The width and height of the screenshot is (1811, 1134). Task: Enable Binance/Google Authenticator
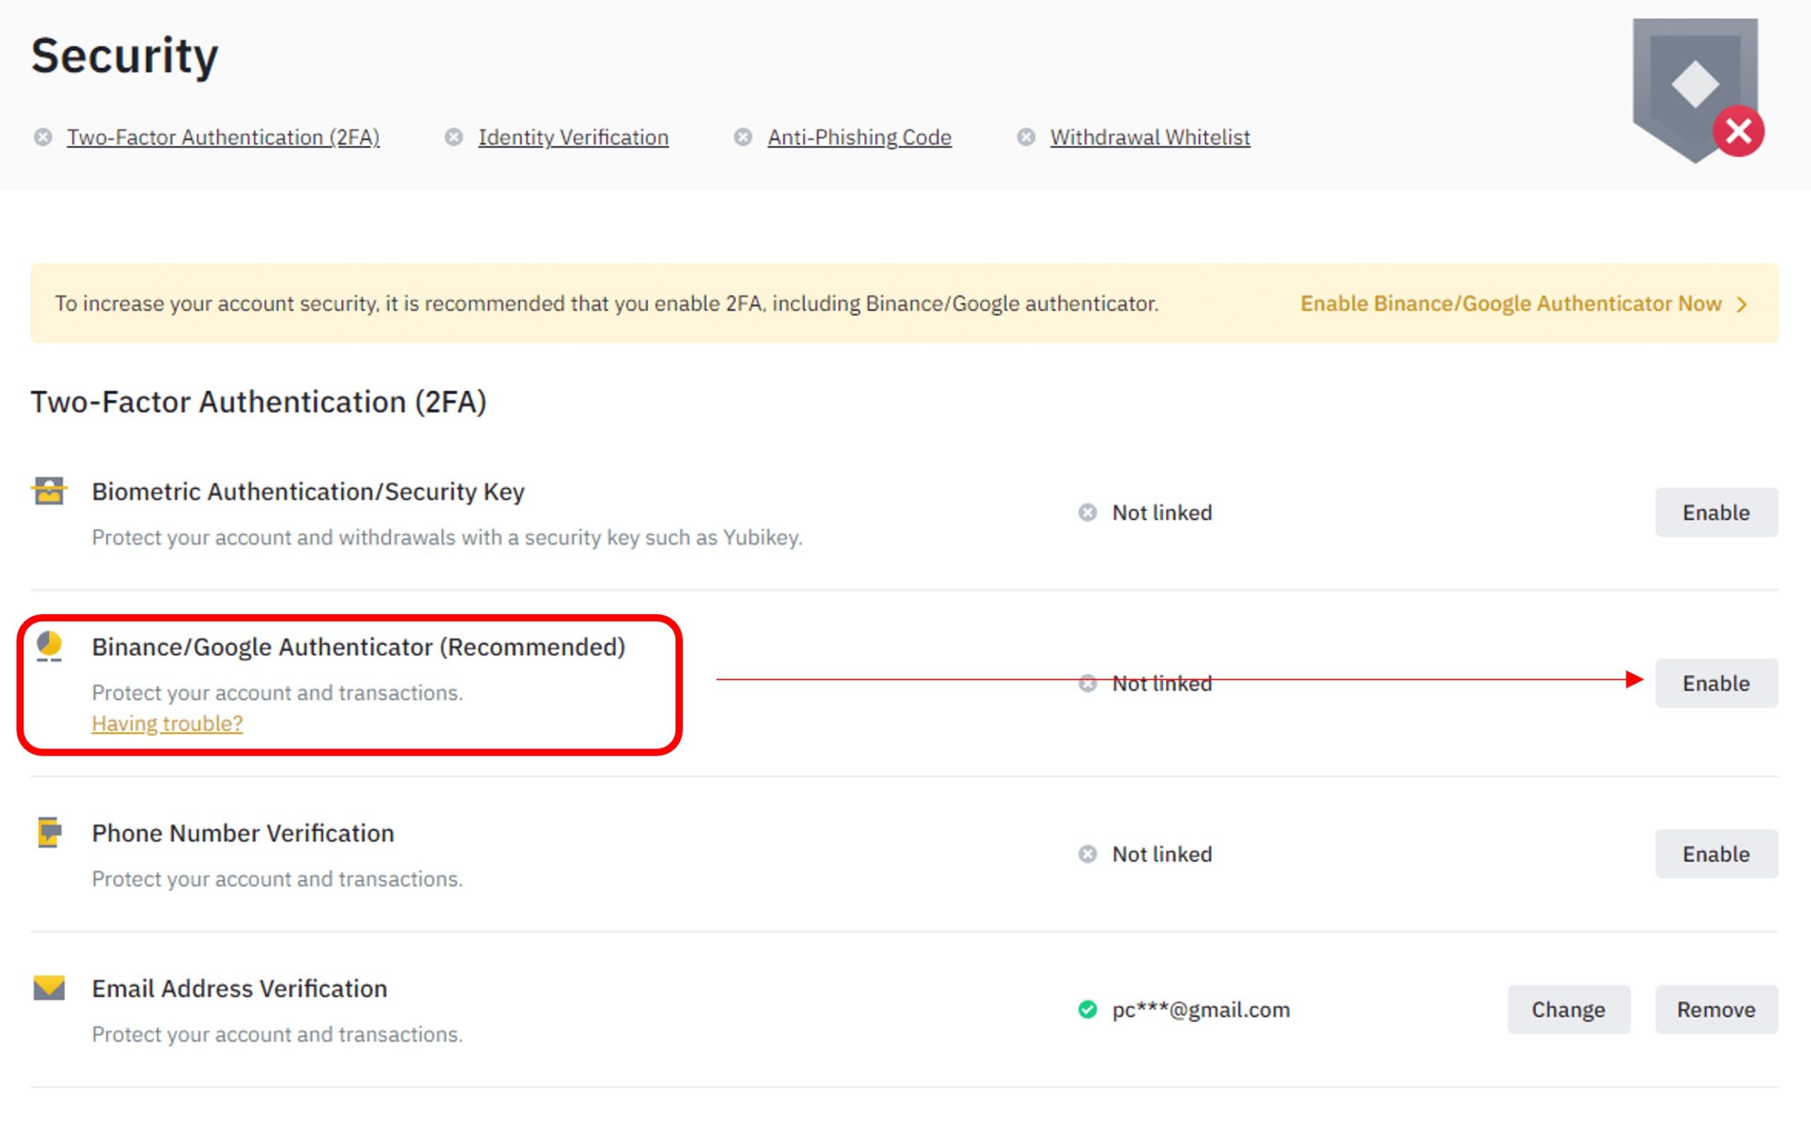[x=1715, y=683]
